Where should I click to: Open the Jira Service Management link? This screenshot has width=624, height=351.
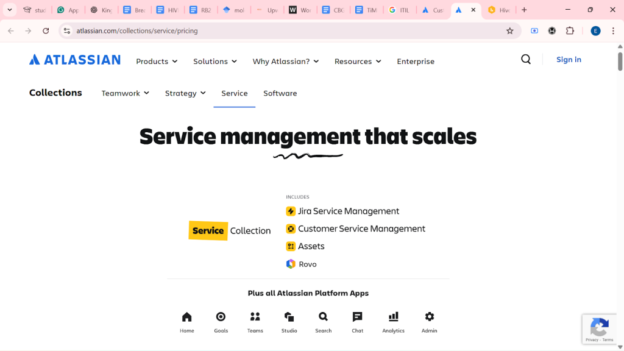pos(348,211)
